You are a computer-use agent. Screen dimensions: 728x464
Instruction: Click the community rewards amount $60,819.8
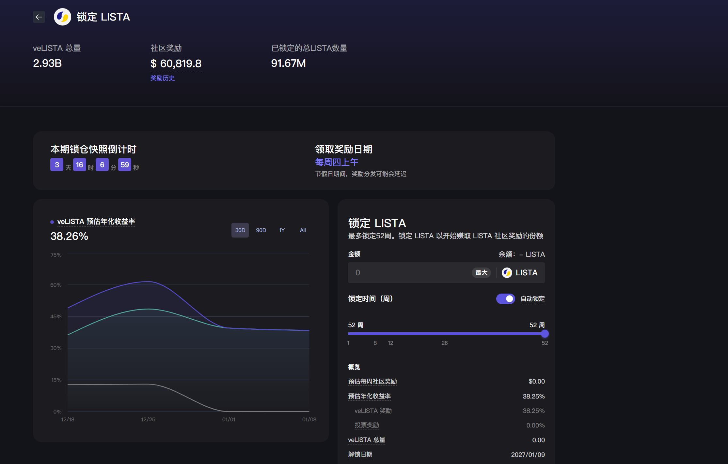[176, 64]
